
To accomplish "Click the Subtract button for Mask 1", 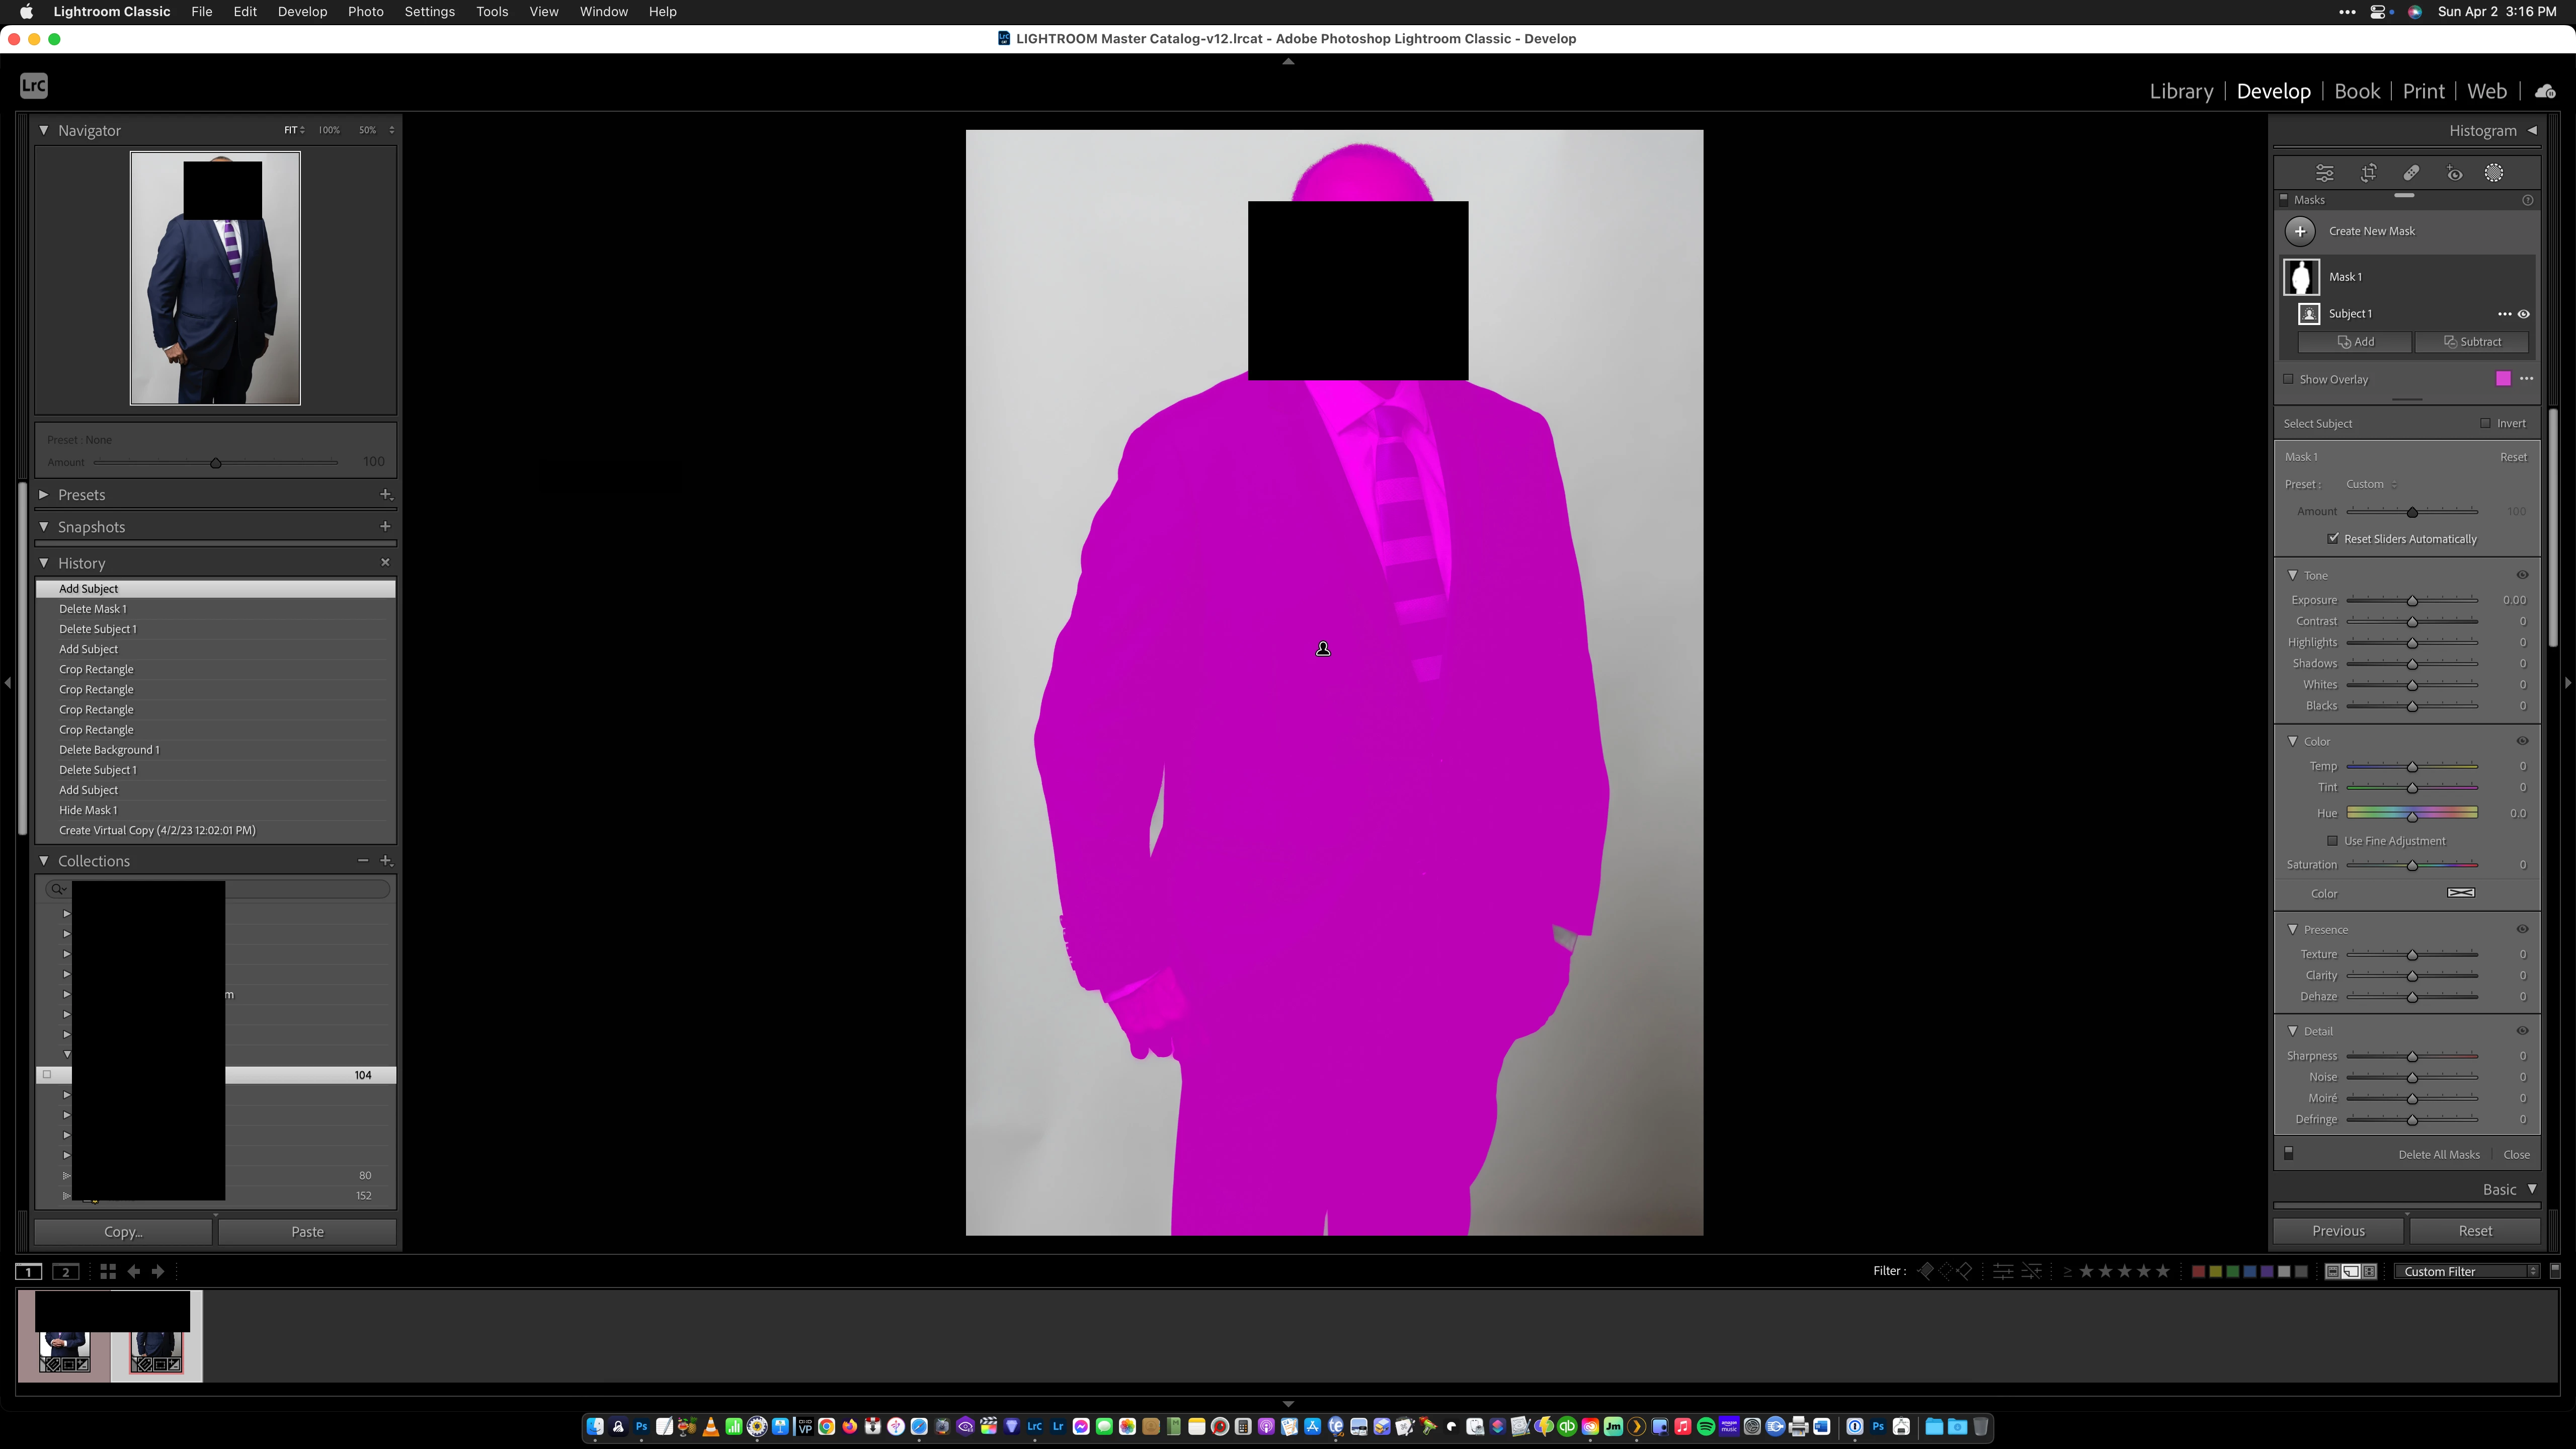I will pyautogui.click(x=2472, y=342).
